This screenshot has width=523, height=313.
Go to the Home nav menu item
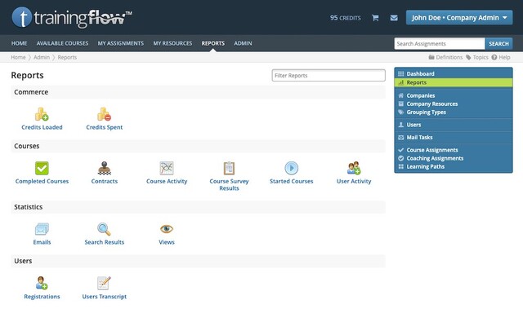[19, 43]
